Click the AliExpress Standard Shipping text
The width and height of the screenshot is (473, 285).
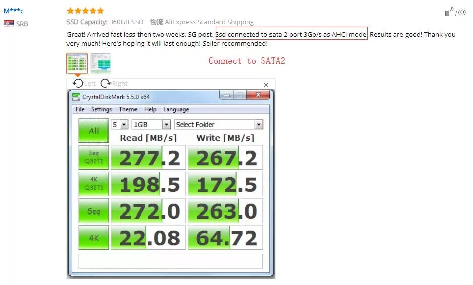click(x=210, y=22)
